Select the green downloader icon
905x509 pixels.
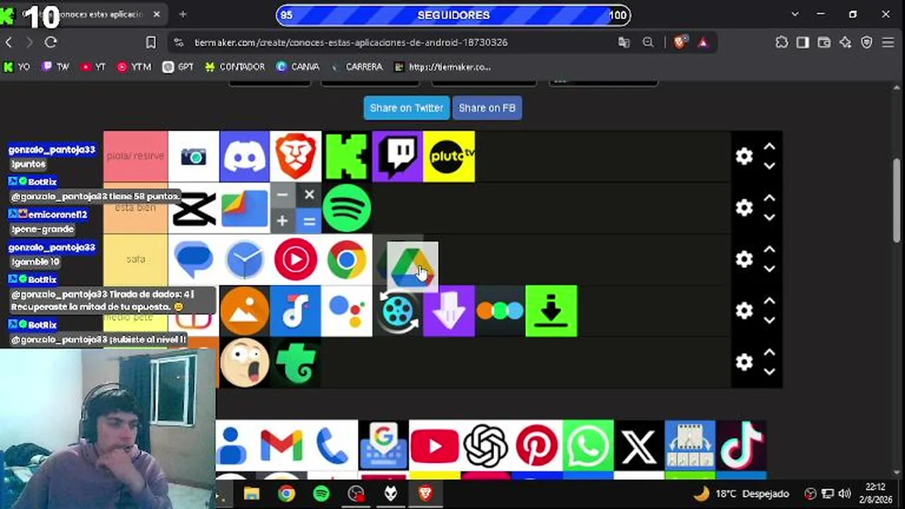tap(551, 311)
